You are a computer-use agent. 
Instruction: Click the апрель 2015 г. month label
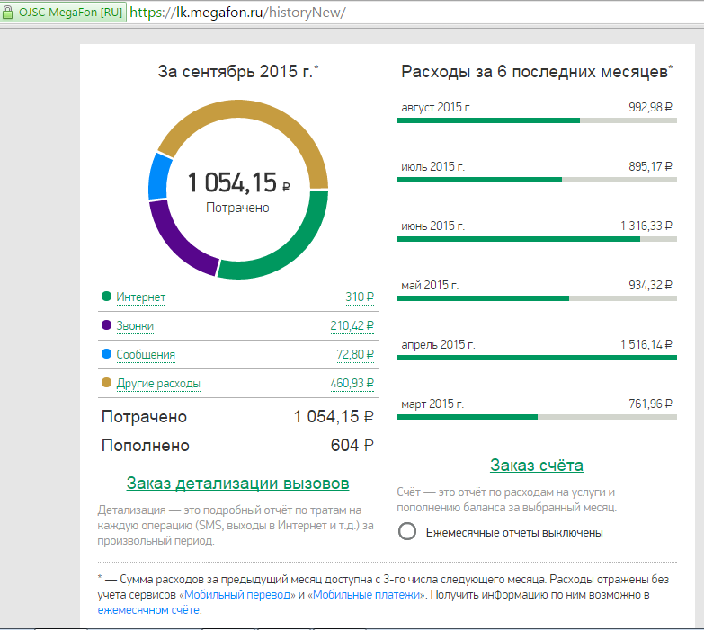pyautogui.click(x=438, y=344)
